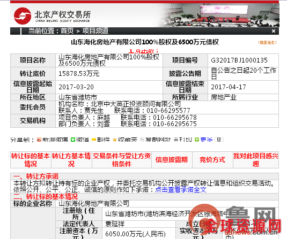
Task: Click 点击查看承诺全文 link
Action: click(181, 190)
